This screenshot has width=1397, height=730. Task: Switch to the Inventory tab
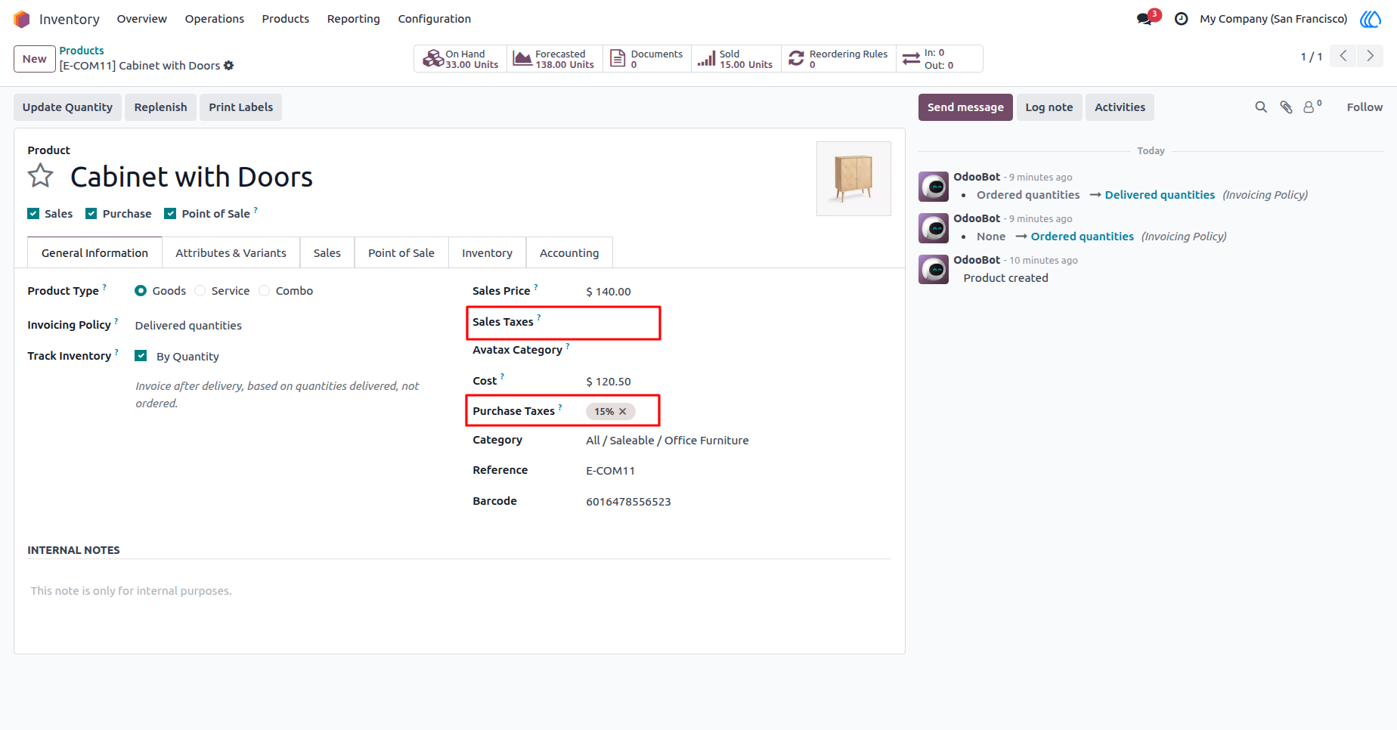(x=487, y=253)
